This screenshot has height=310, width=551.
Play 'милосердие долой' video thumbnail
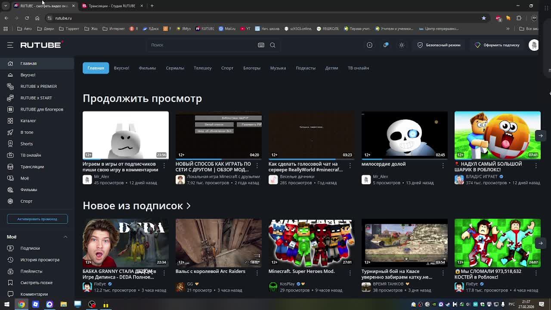click(405, 135)
